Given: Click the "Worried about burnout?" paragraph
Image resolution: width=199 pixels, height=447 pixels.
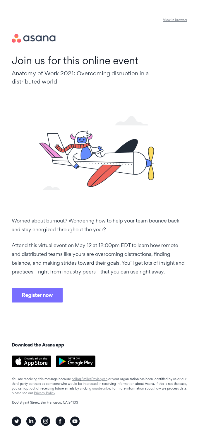Looking at the screenshot, I should pos(95,225).
